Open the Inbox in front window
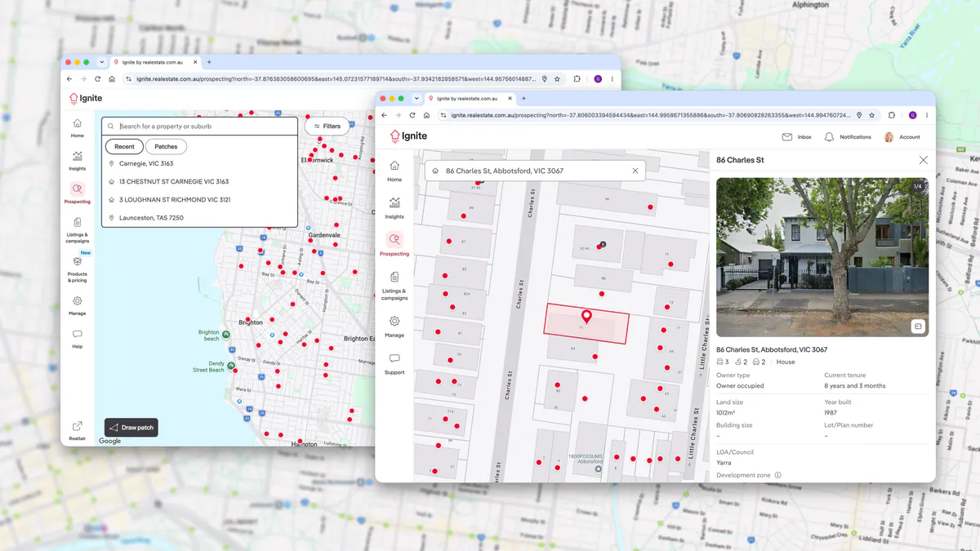 pos(797,137)
